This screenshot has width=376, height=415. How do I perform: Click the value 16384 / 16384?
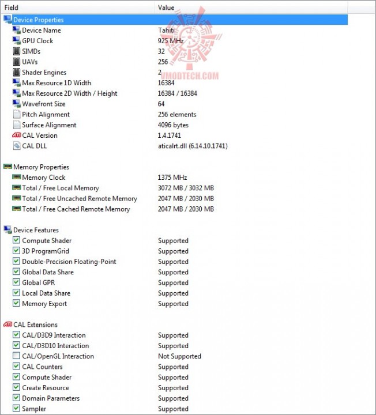178,93
